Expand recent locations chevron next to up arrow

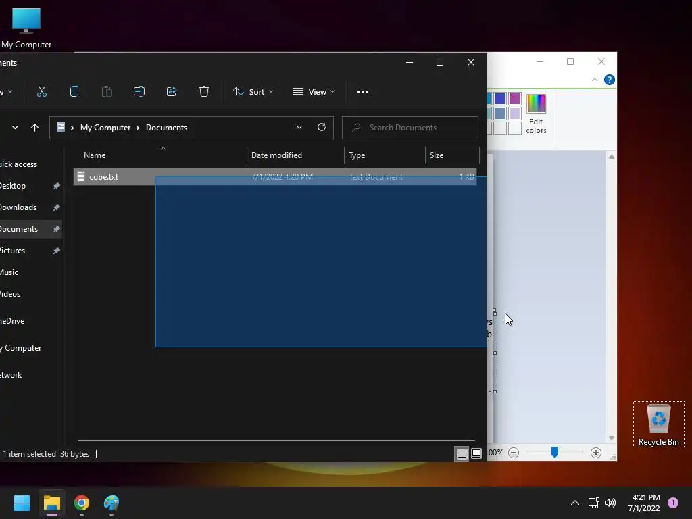(x=15, y=128)
